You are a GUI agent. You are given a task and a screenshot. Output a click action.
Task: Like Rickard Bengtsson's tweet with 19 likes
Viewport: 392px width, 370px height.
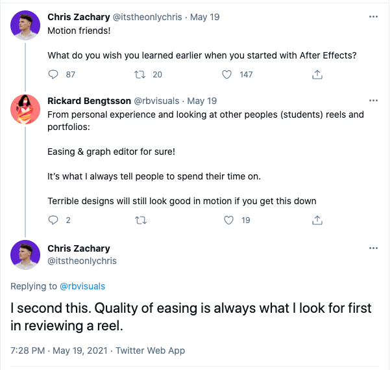pos(227,220)
